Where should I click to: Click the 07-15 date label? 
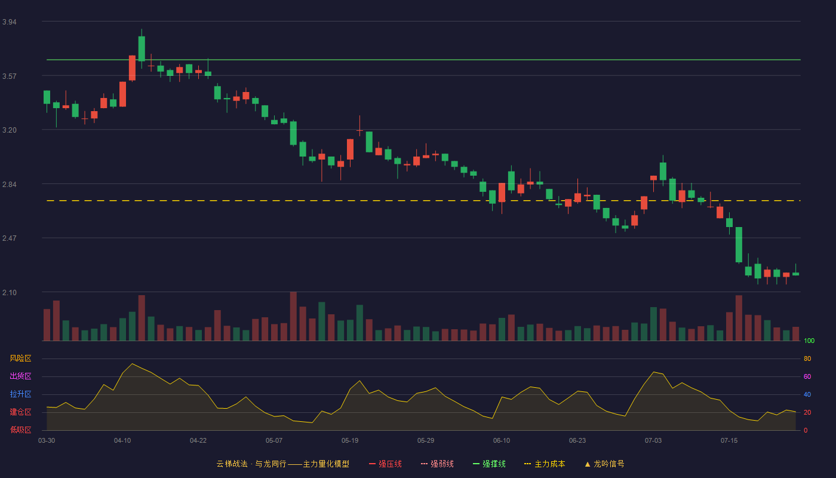point(729,440)
